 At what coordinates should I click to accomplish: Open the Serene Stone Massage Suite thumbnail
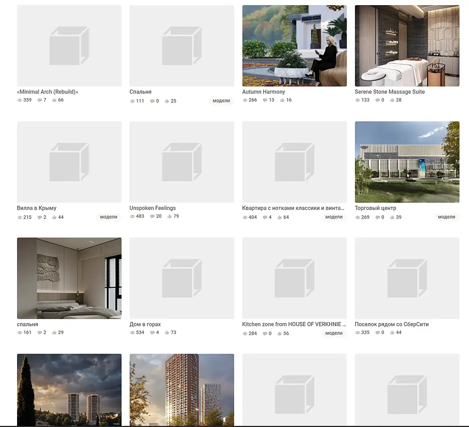407,46
